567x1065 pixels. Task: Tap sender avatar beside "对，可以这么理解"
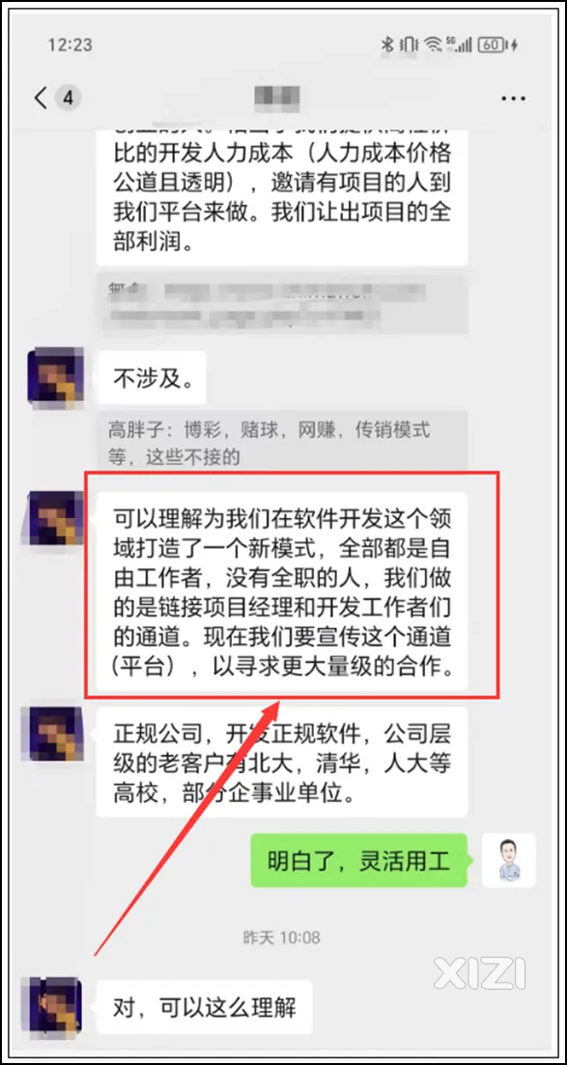point(56,1005)
